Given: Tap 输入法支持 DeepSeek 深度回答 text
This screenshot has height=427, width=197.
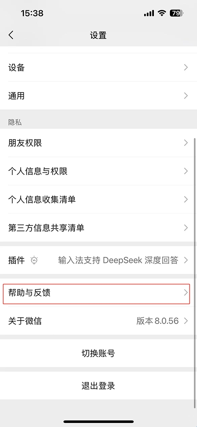Looking at the screenshot, I should [118, 260].
